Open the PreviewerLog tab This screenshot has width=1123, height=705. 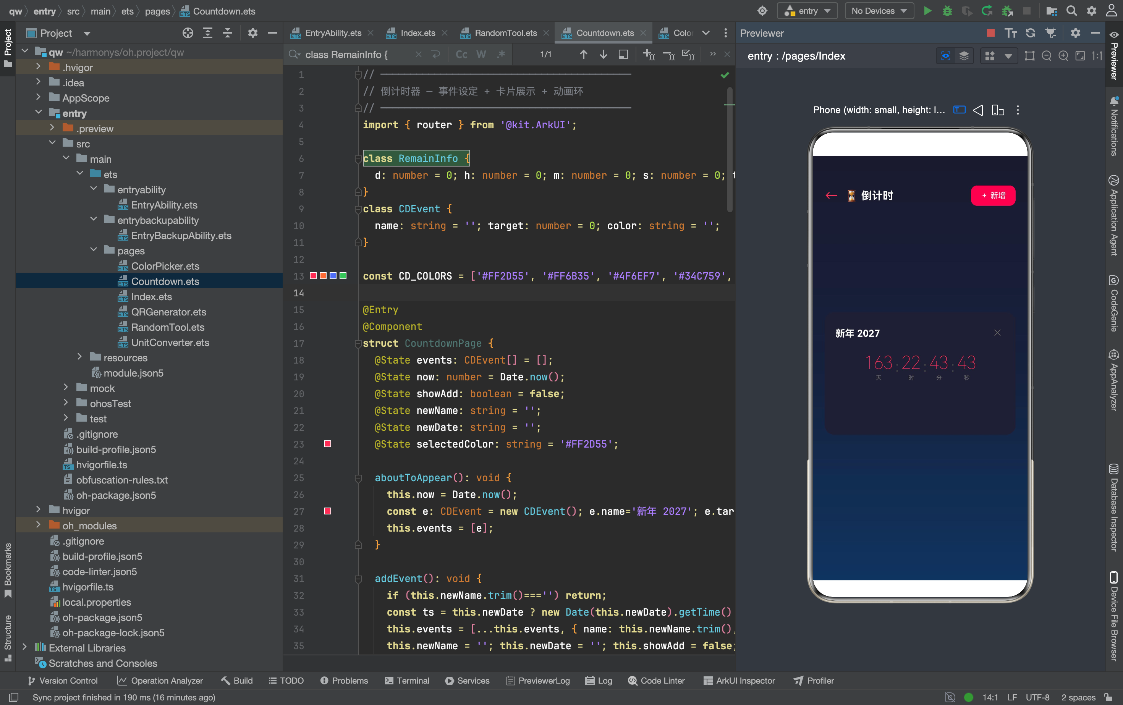click(x=538, y=681)
